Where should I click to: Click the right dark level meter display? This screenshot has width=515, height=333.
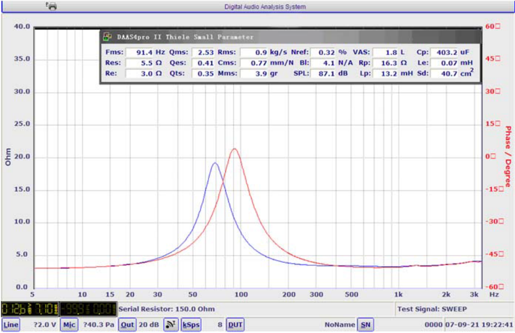[88, 309]
